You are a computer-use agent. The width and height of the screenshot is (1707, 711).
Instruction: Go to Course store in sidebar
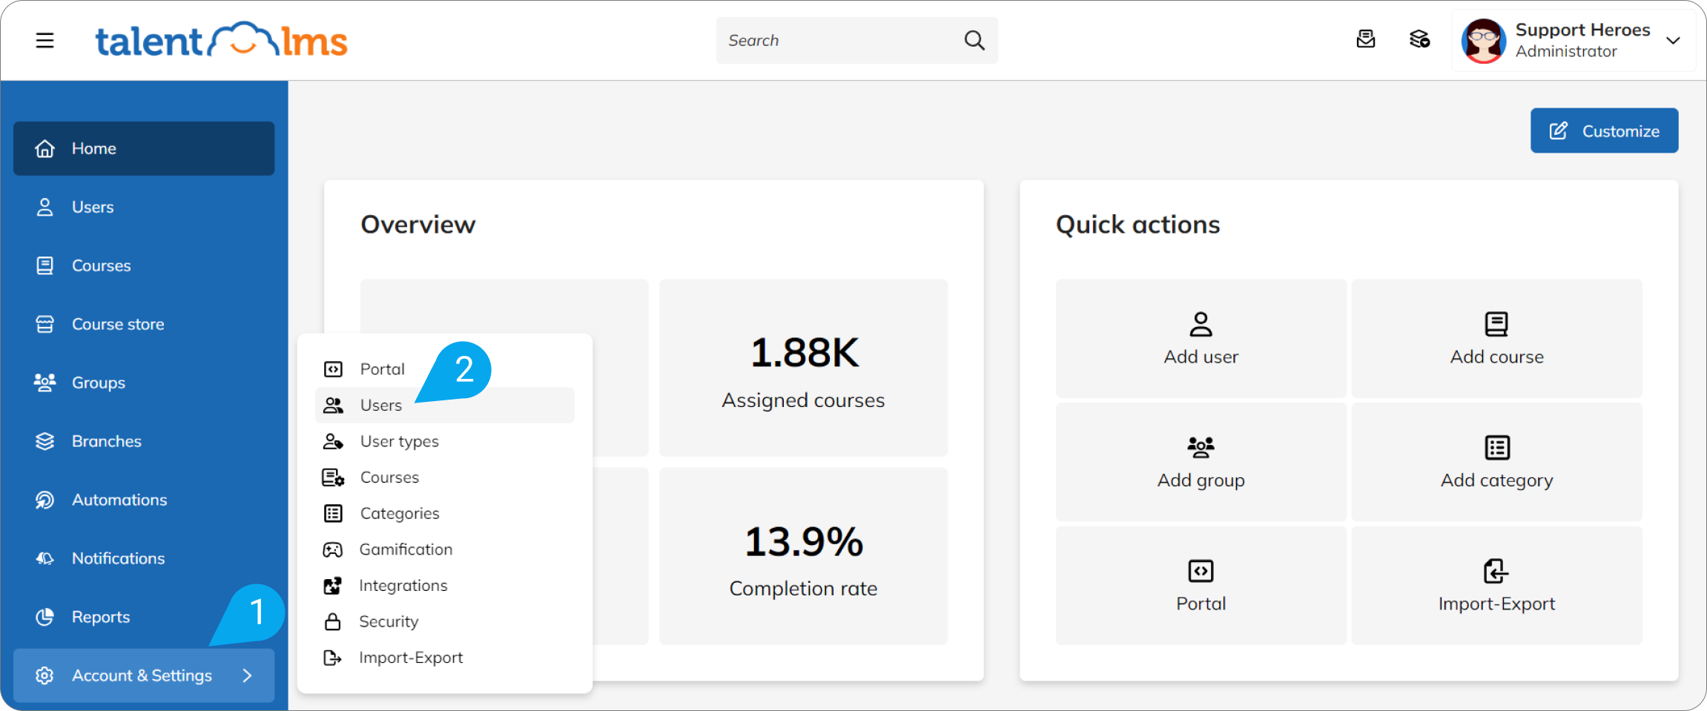118,324
